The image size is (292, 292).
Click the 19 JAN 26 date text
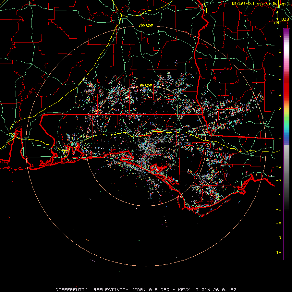tap(207, 290)
